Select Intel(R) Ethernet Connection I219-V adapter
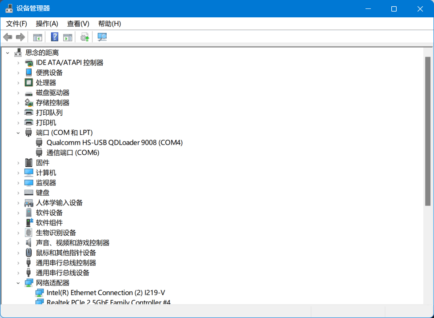The image size is (434, 318). 105,293
